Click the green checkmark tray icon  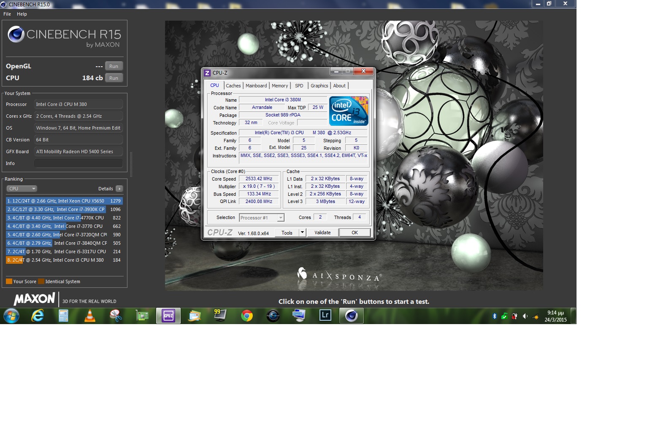click(504, 316)
